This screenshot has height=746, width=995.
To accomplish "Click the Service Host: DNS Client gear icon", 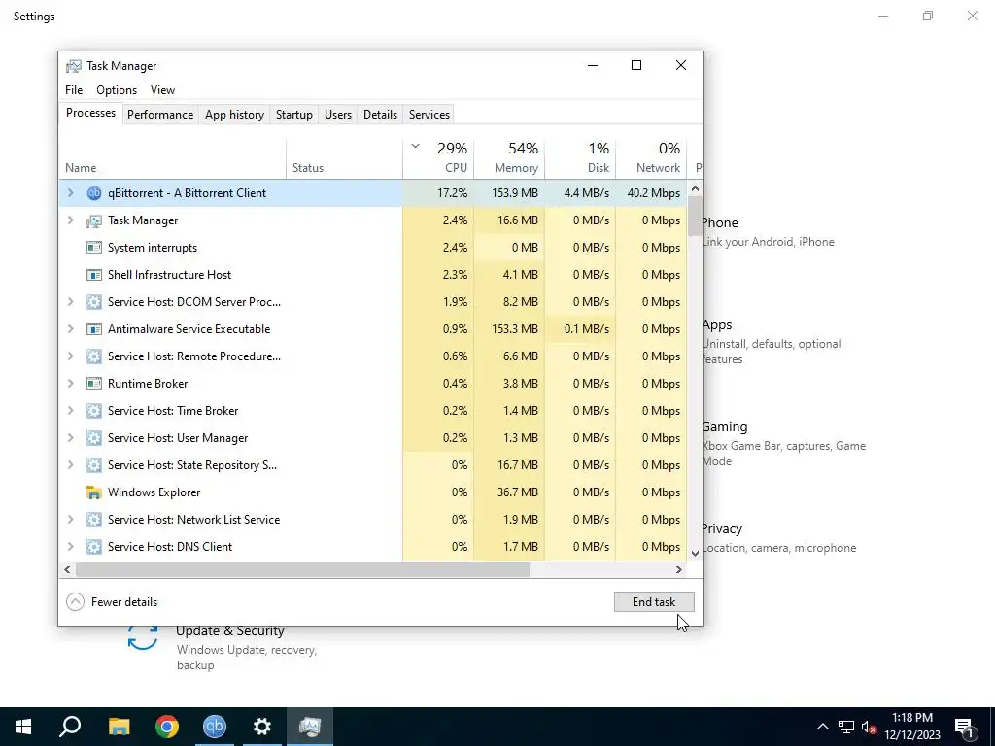I will [x=94, y=547].
